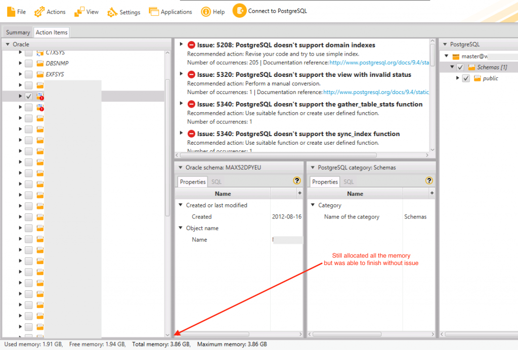The height and width of the screenshot is (350, 518).
Task: Expand the highlighted selected schema row
Action: (20, 96)
